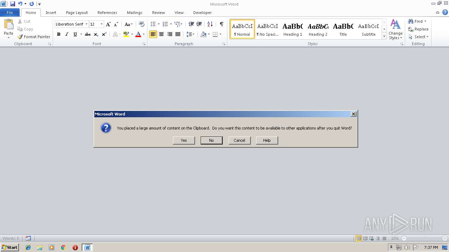Open Chrome from the taskbar
The height and width of the screenshot is (252, 449).
pos(63,247)
